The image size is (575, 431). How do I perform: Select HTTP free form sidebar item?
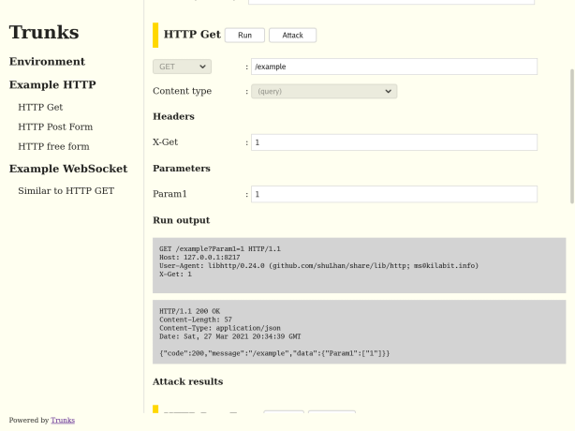pyautogui.click(x=53, y=146)
